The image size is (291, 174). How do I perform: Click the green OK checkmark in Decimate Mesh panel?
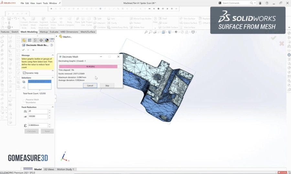pyautogui.click(x=23, y=50)
